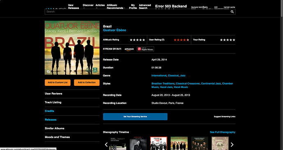The width and height of the screenshot is (283, 150).
Task: Click the release date April 28, 2014
Action: point(159,60)
